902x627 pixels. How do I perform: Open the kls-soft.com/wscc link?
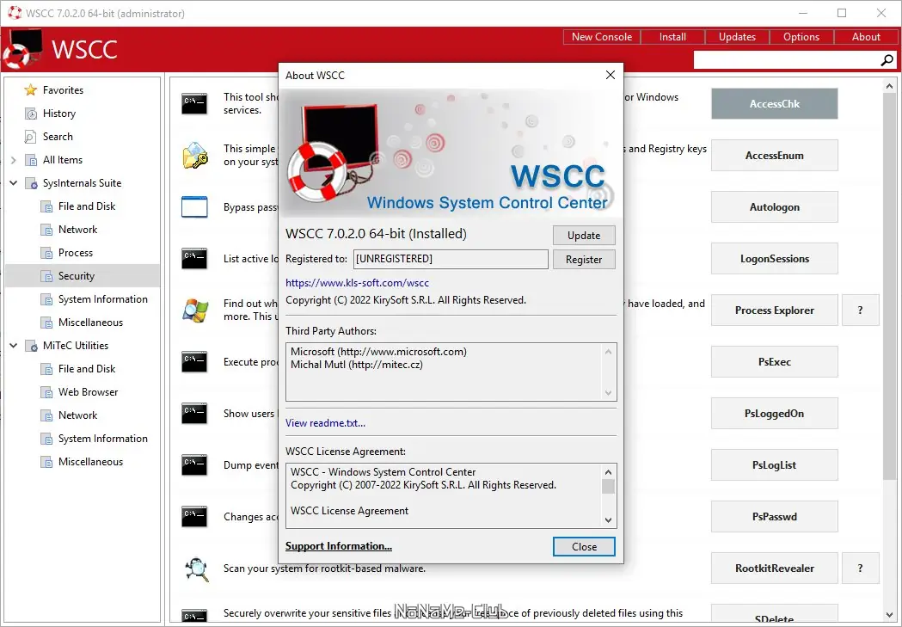click(x=357, y=283)
